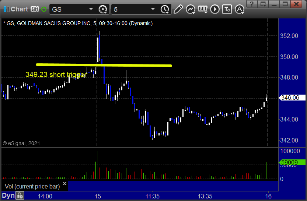The height and width of the screenshot is (201, 307).
Task: Open the studies line-chart icon
Action: click(x=191, y=9)
